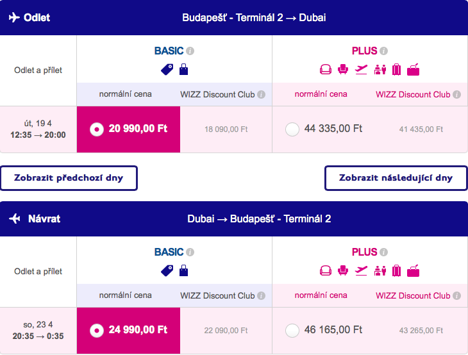Click the outbound PLUS checked baggage suitcase icon

click(x=396, y=69)
